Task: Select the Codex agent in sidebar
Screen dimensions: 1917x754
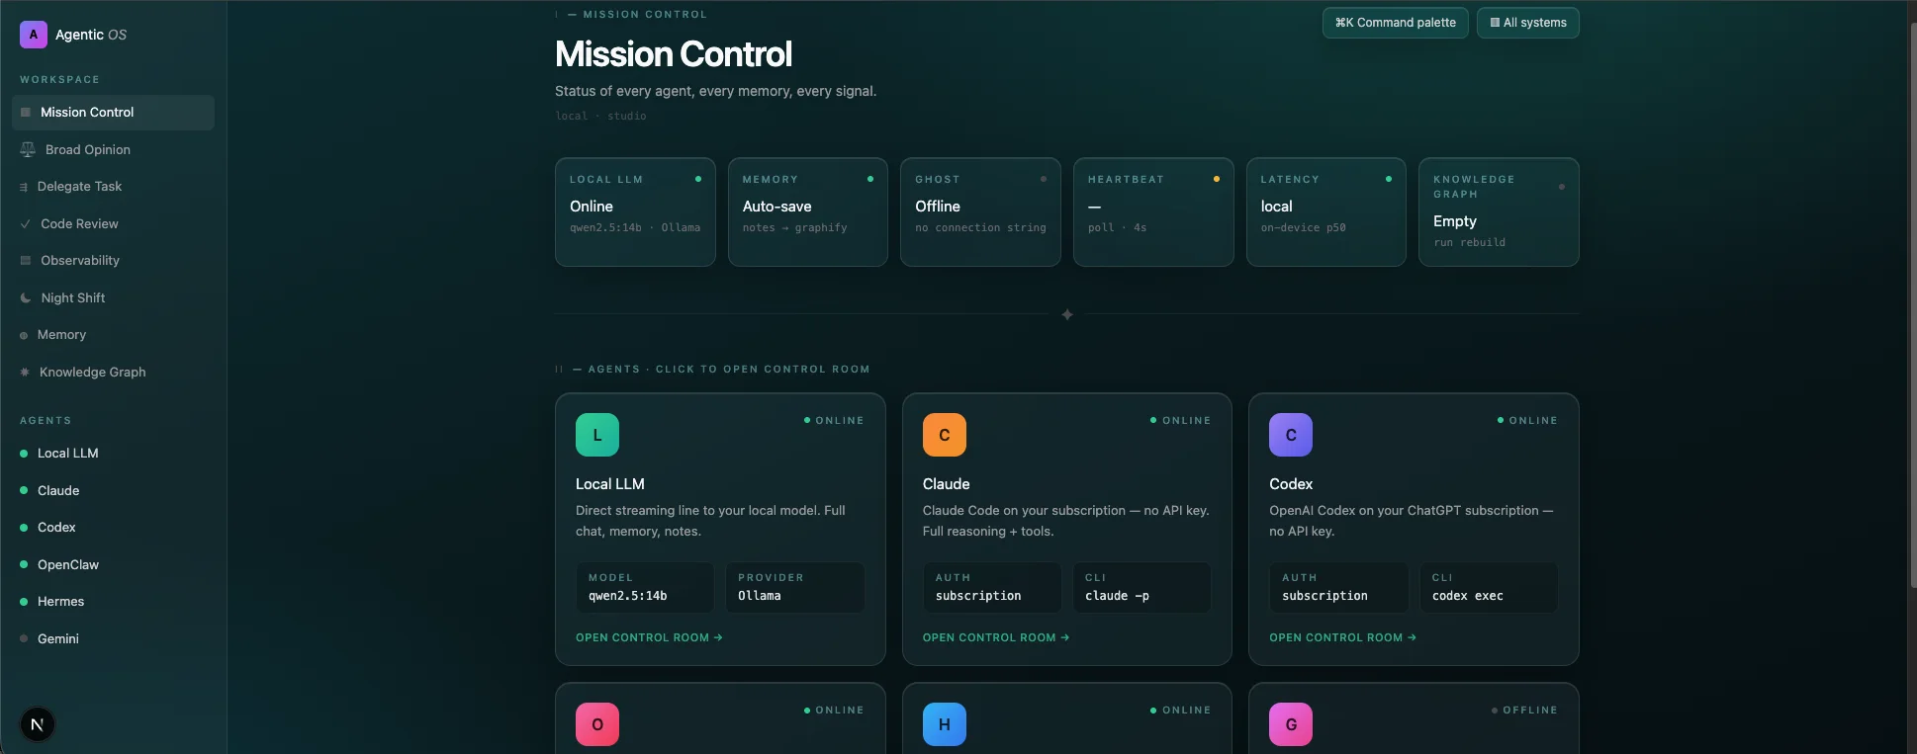Action: point(113,528)
